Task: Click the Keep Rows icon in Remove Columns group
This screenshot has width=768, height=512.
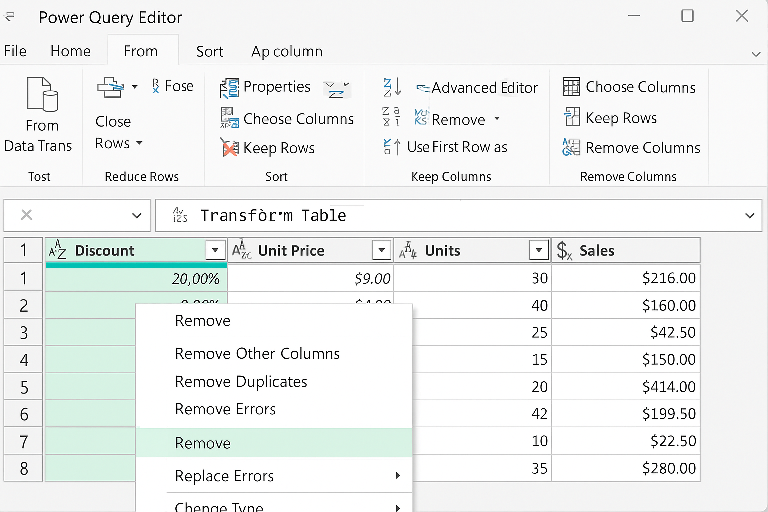Action: point(572,117)
